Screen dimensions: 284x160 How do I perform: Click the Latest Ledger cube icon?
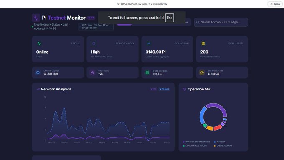click(38, 72)
